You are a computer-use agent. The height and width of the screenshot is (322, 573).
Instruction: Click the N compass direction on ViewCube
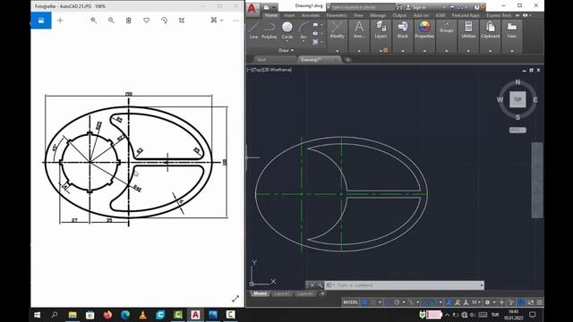517,82
